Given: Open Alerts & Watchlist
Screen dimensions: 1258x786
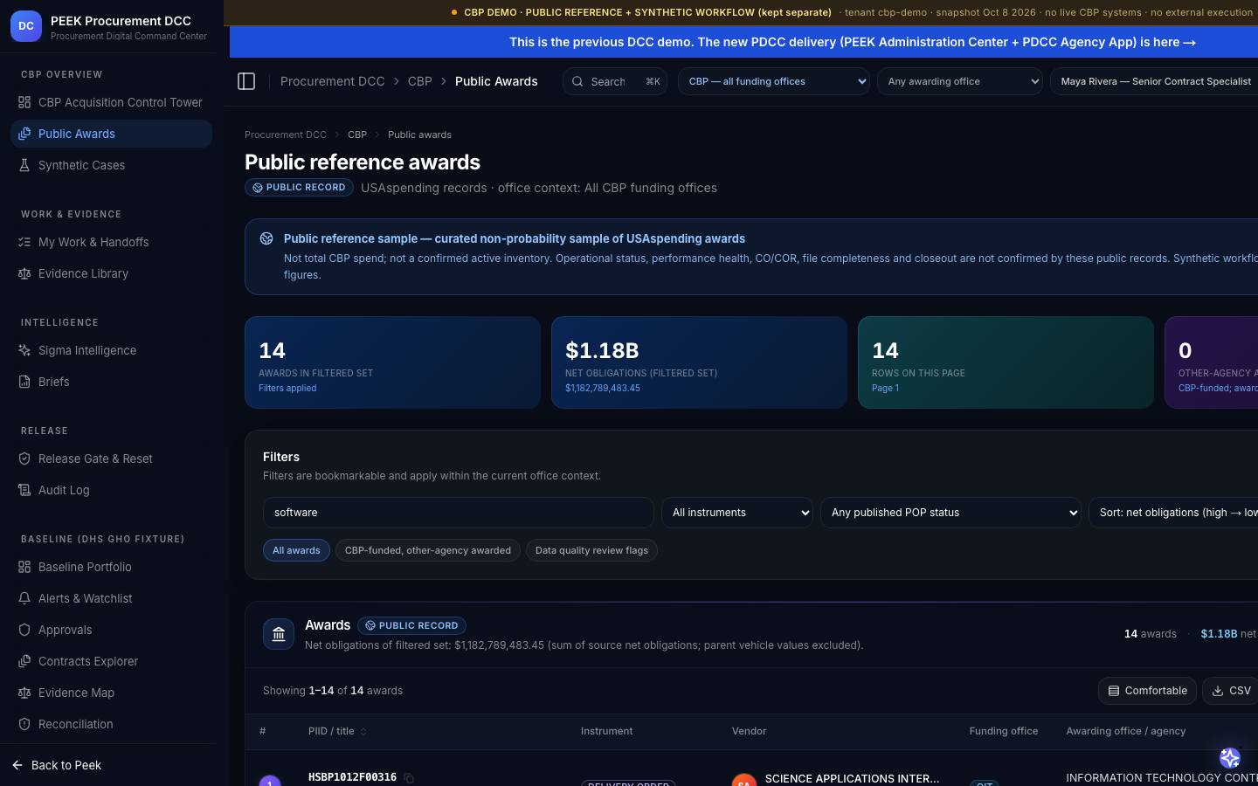Looking at the screenshot, I should coord(111,598).
